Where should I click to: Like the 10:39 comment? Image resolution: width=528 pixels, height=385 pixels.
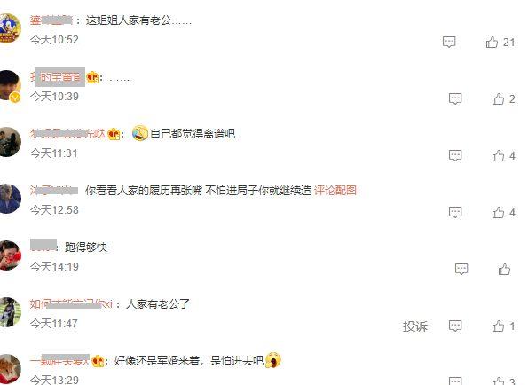coord(498,99)
